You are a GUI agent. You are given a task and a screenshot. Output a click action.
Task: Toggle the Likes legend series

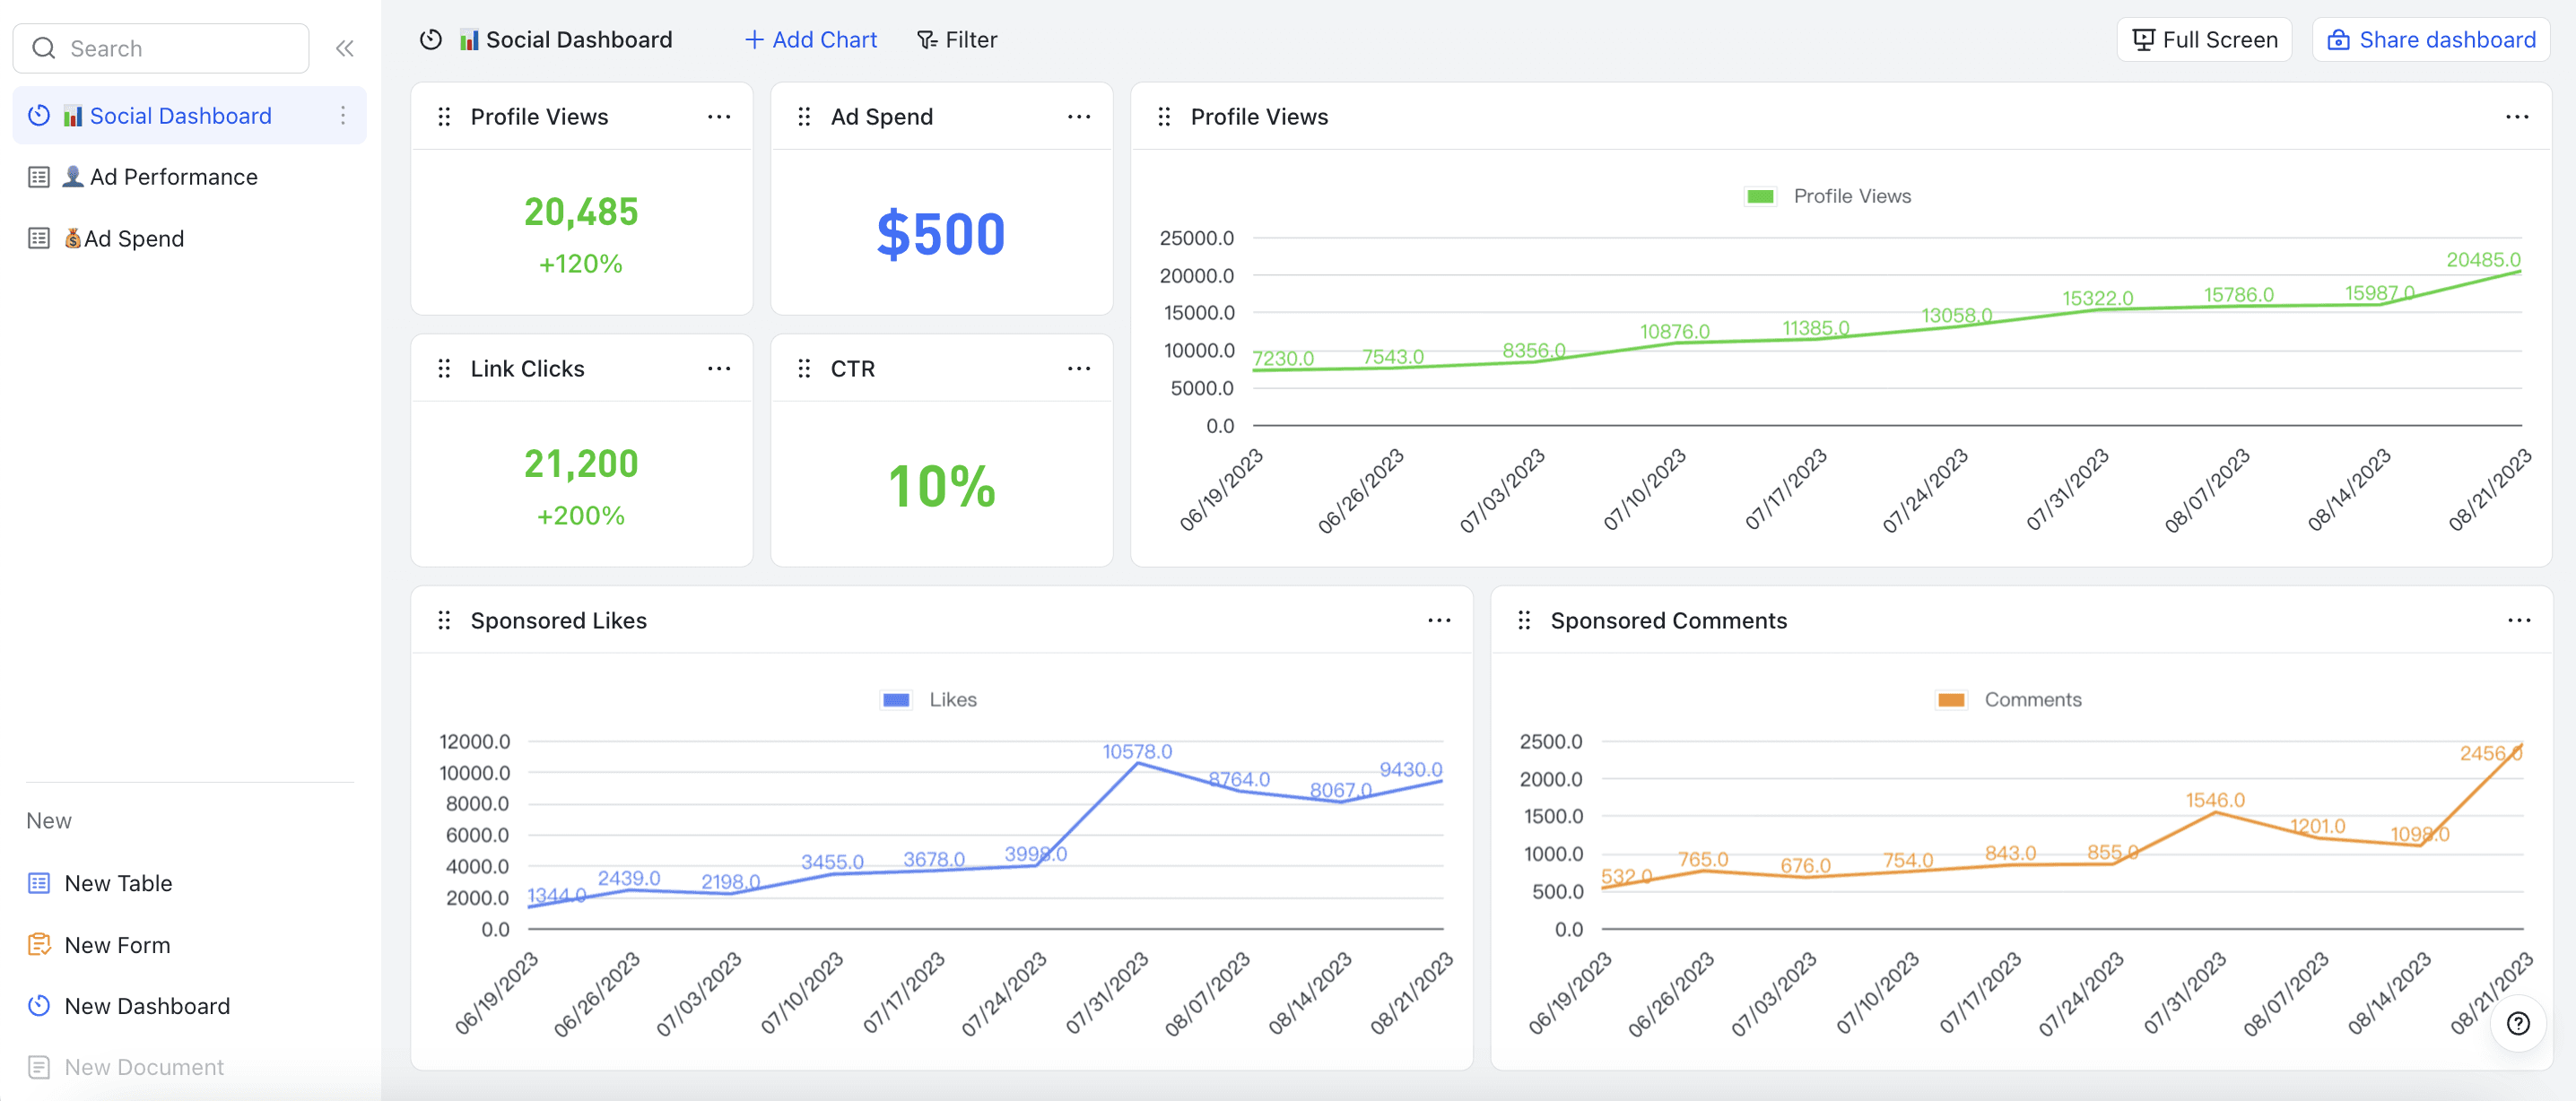pyautogui.click(x=952, y=700)
